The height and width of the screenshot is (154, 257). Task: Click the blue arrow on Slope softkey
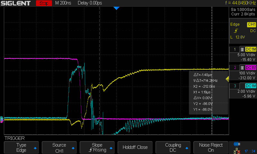[x=111, y=148]
